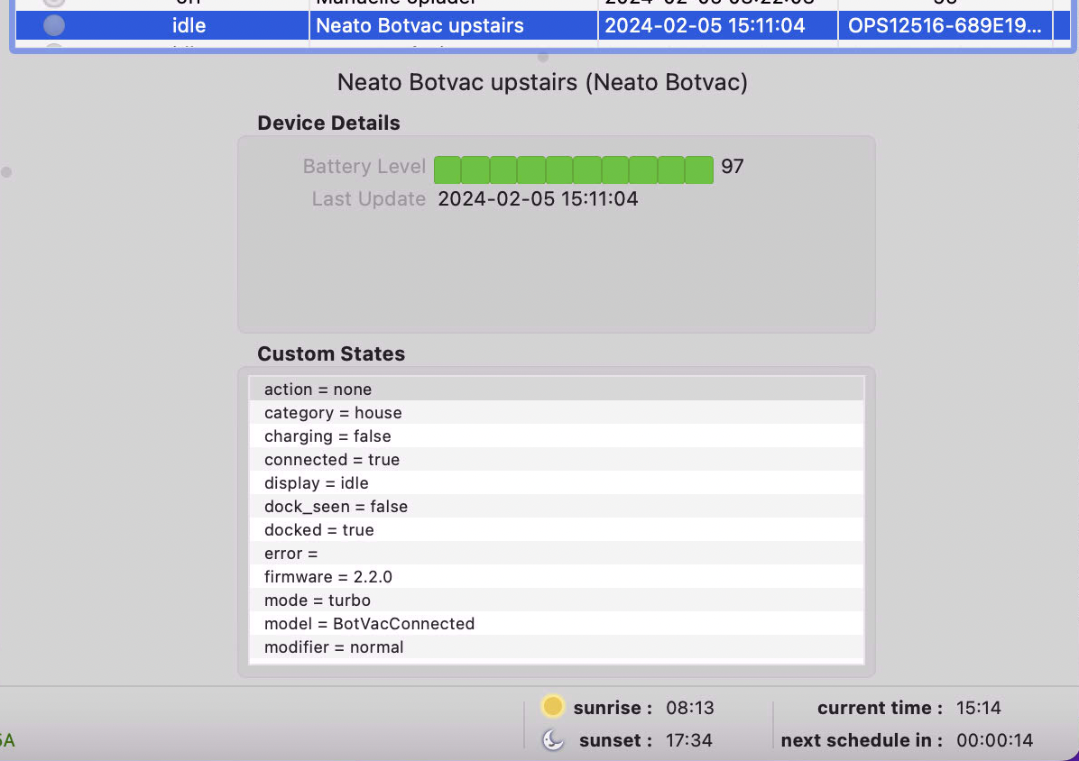Select the 'modifier = normal' custom state row

click(x=556, y=646)
